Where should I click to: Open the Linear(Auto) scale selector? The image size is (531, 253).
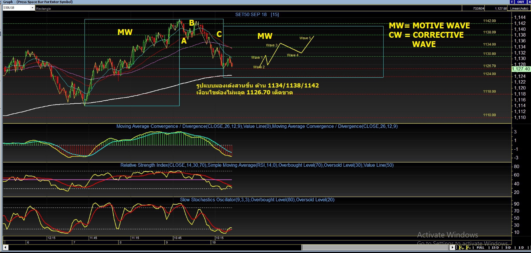click(x=519, y=8)
